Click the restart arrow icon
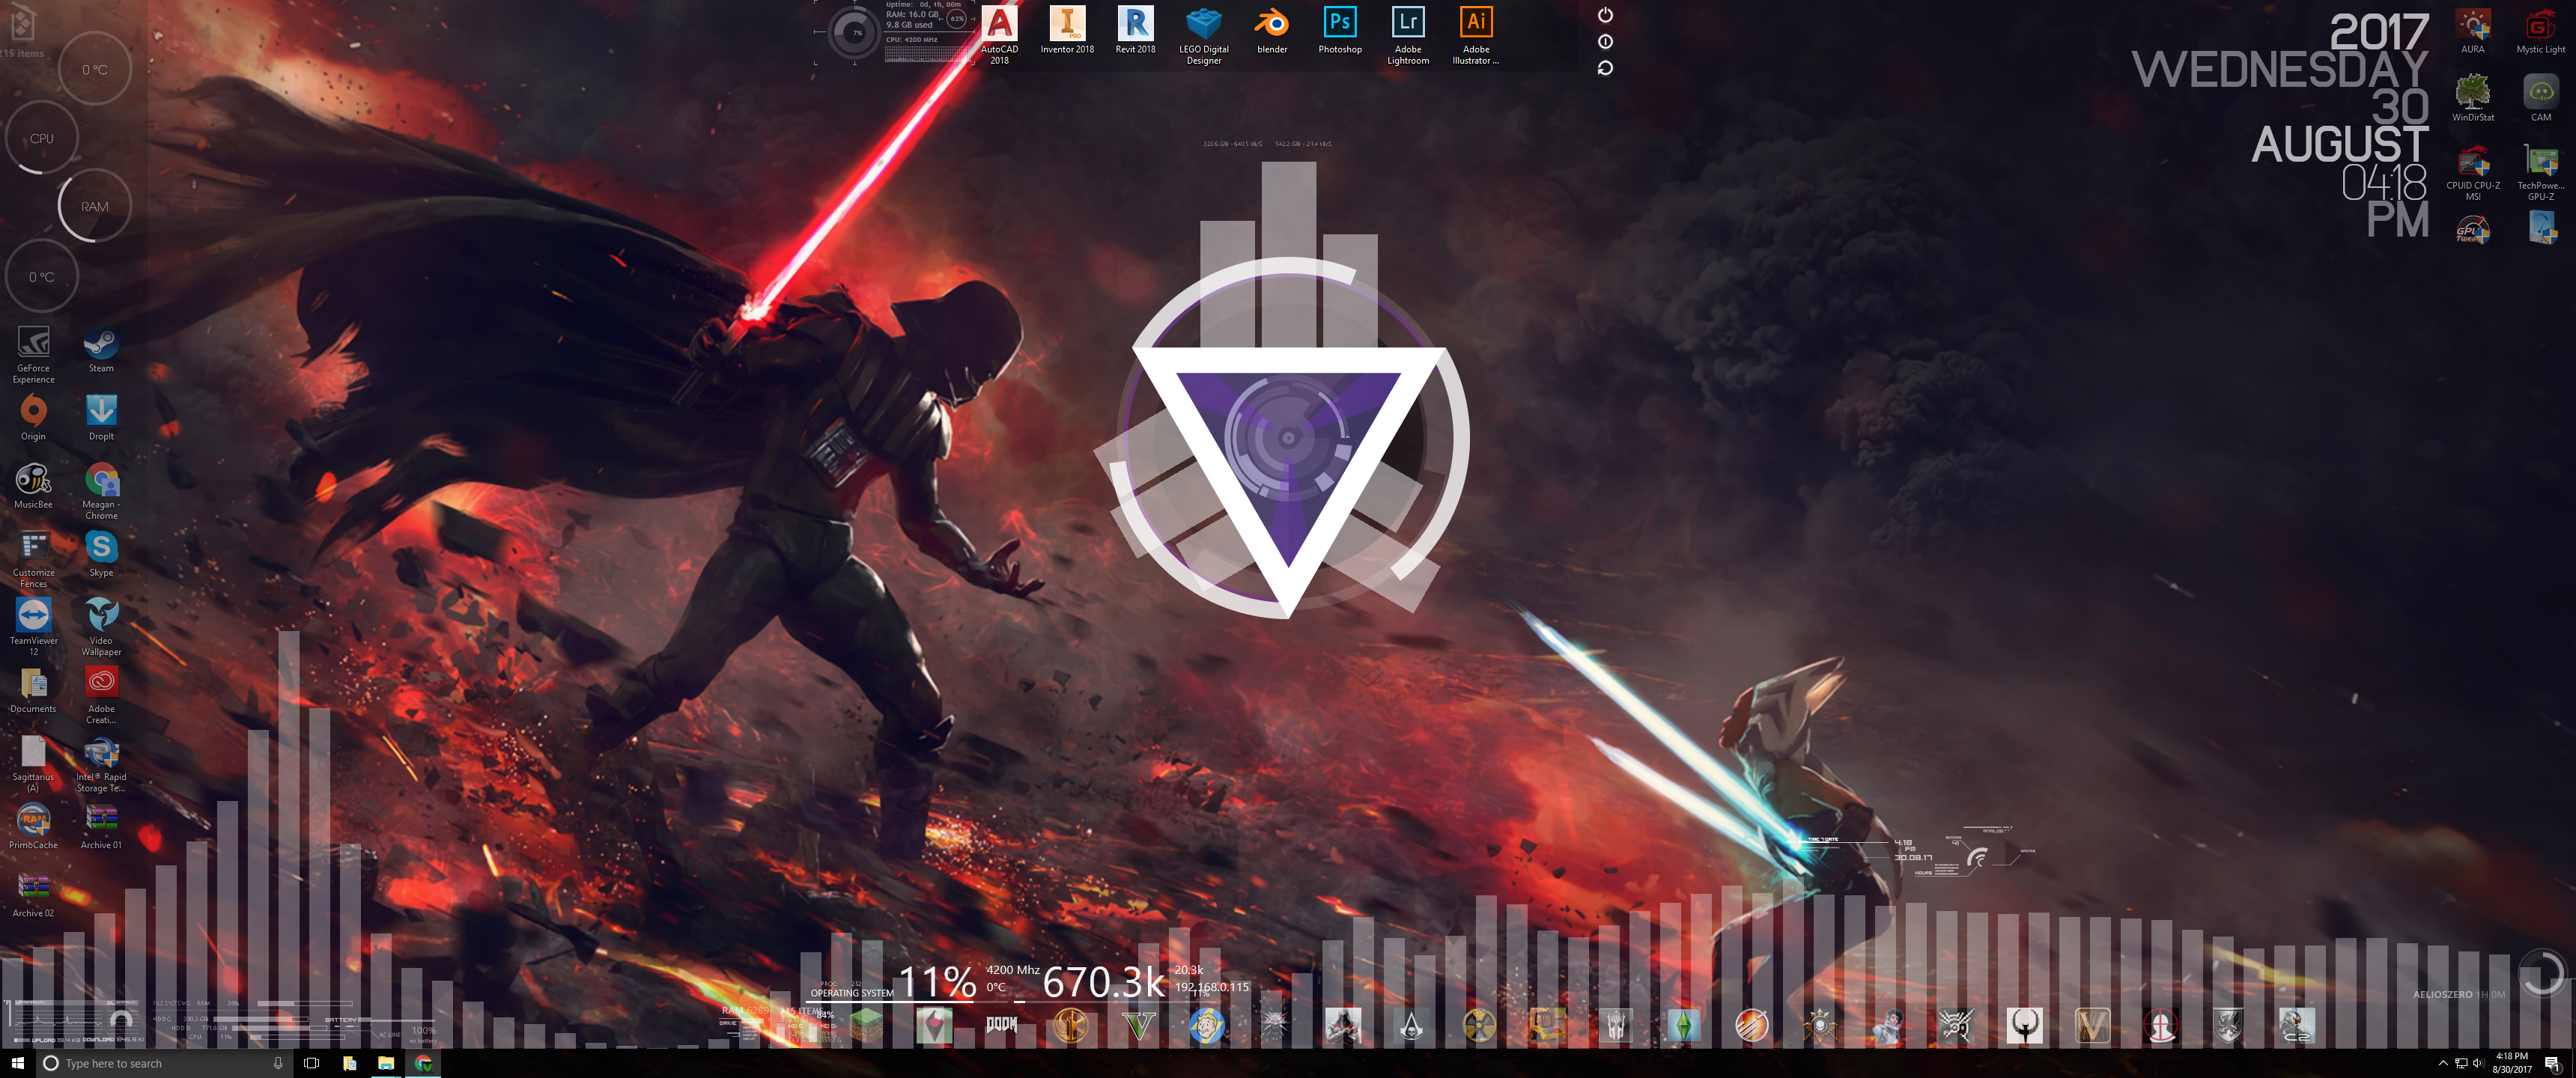The width and height of the screenshot is (2576, 1078). [x=1605, y=68]
